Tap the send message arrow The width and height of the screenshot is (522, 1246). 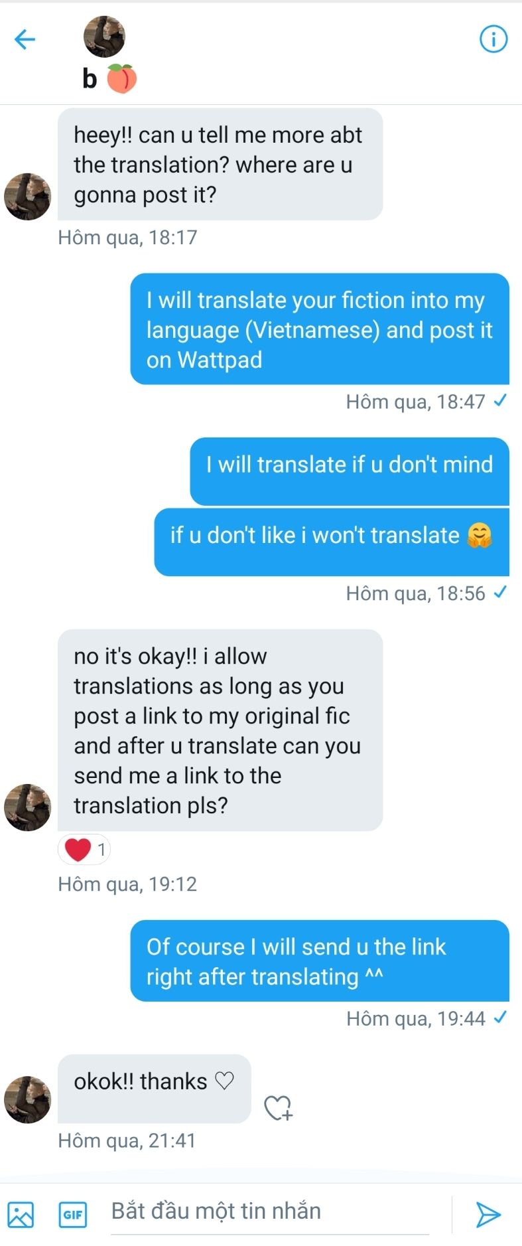pos(488,1214)
